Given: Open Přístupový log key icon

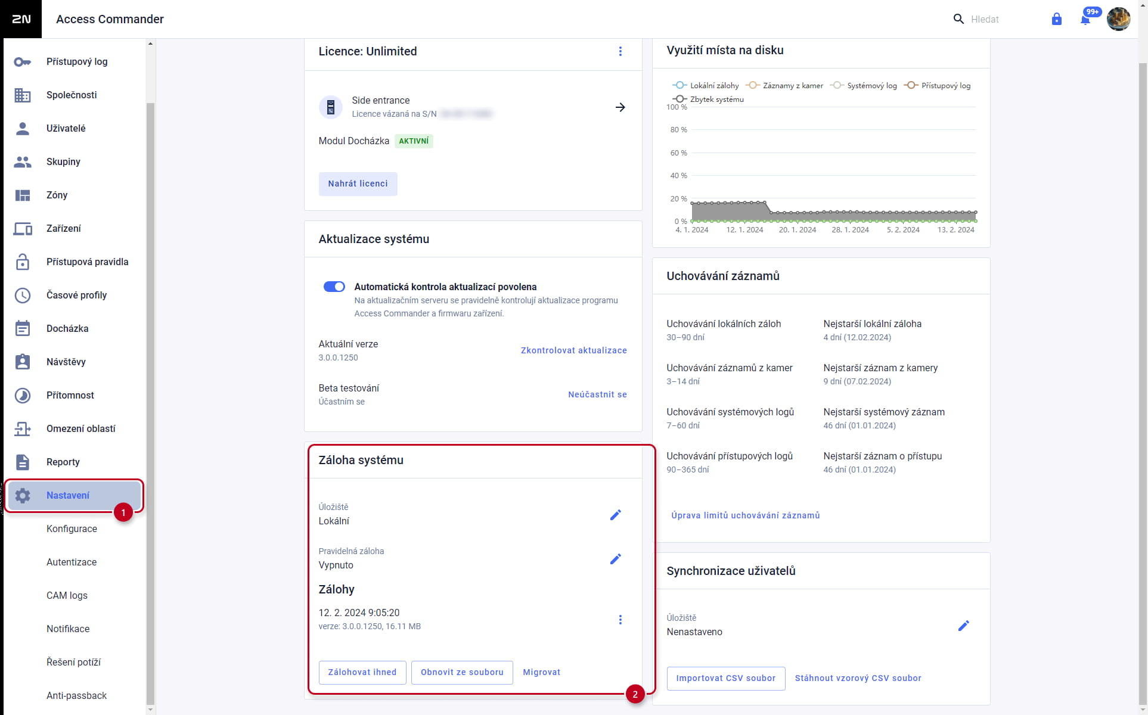Looking at the screenshot, I should (x=23, y=62).
